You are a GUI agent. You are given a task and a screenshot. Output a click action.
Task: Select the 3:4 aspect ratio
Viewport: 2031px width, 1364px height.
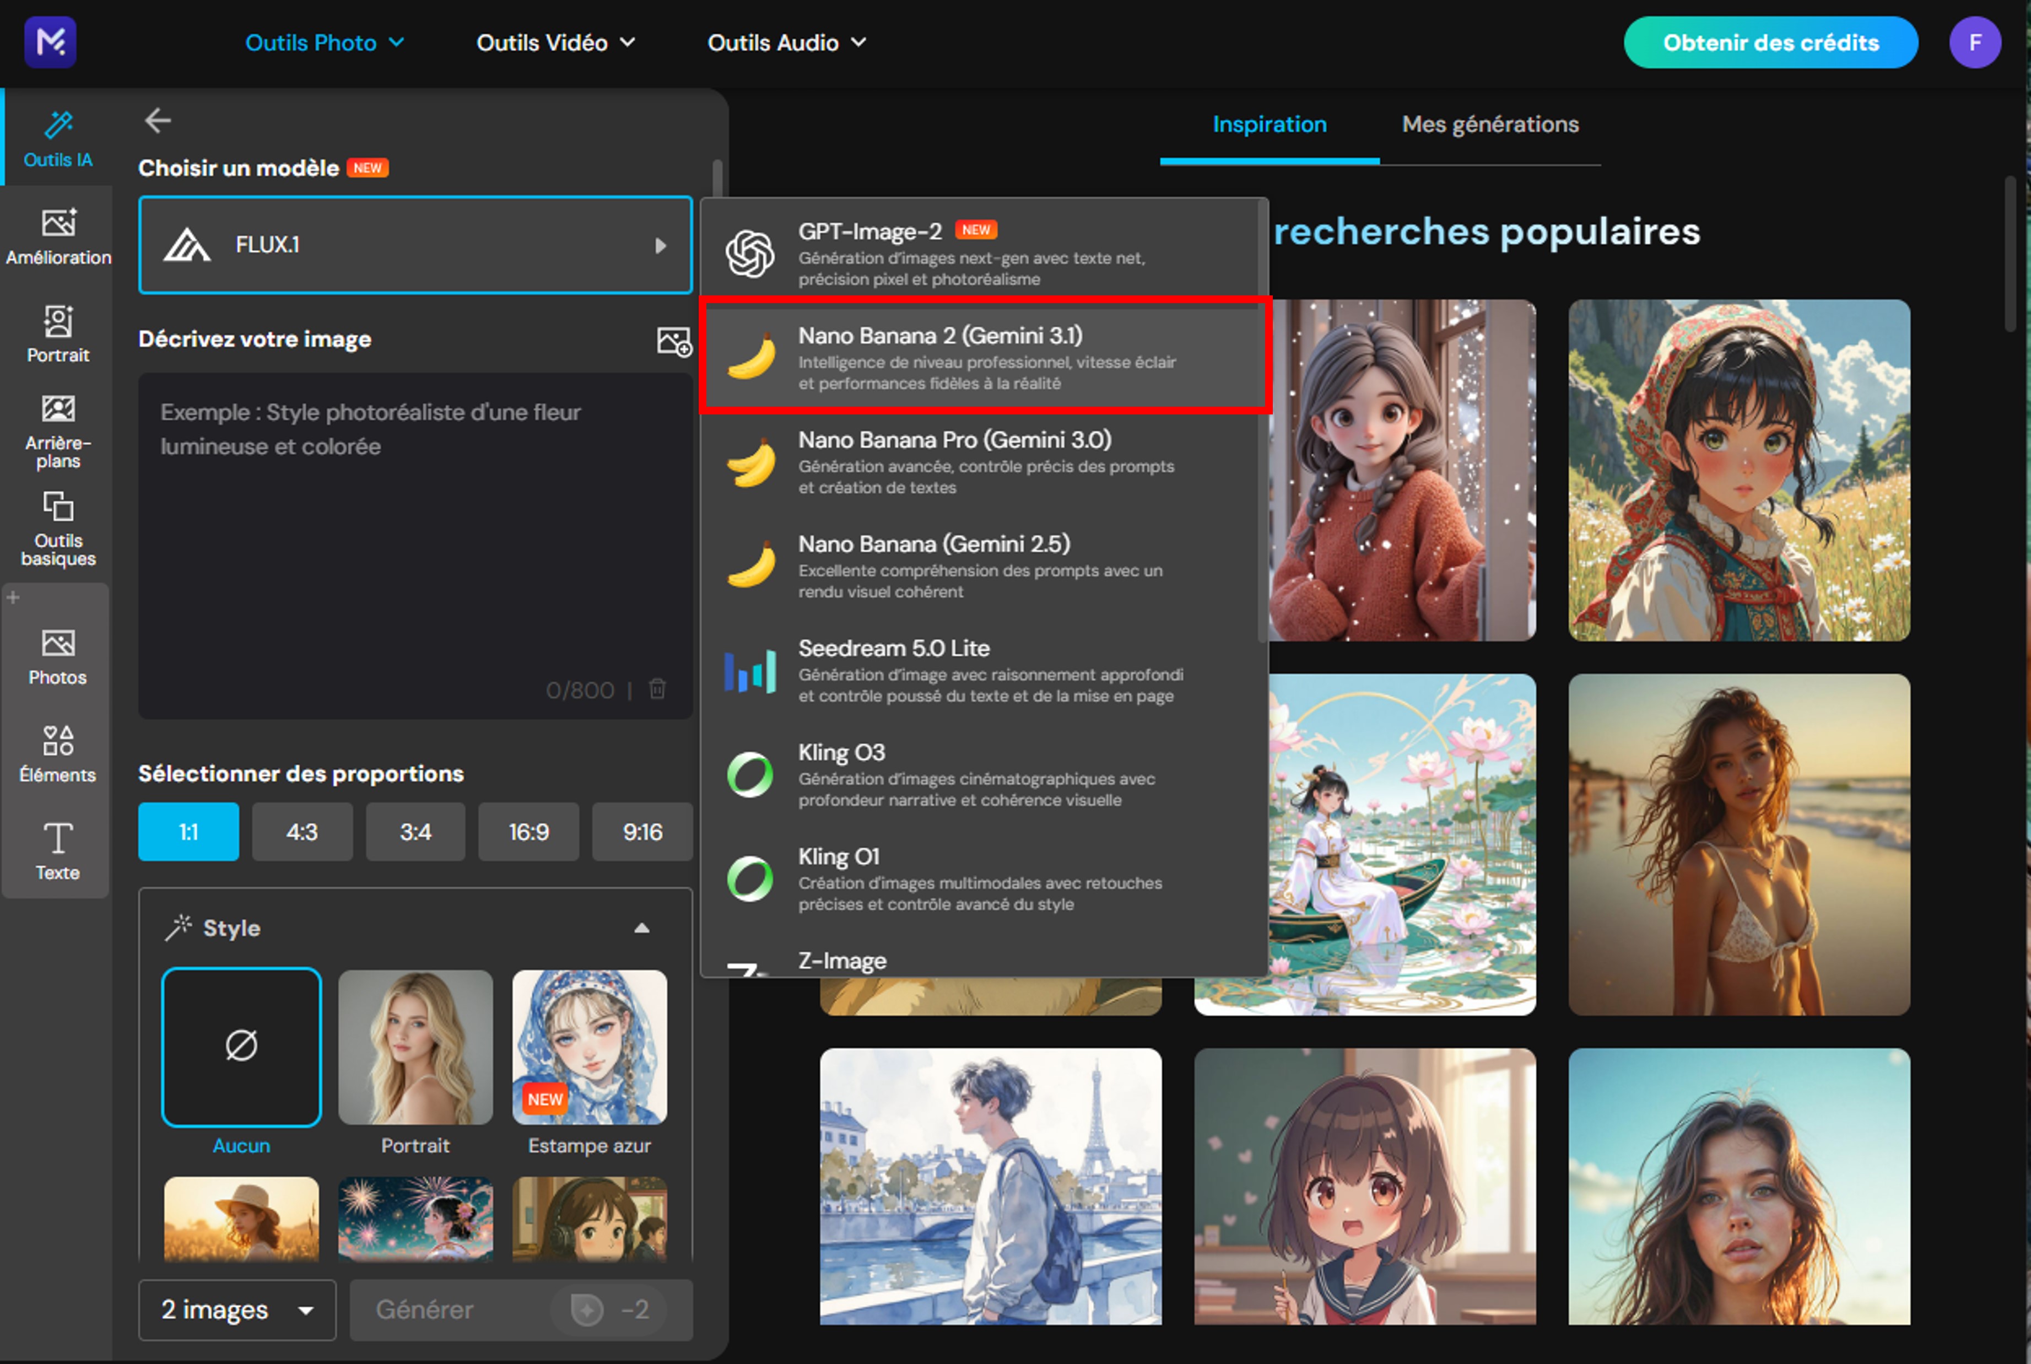tap(415, 832)
